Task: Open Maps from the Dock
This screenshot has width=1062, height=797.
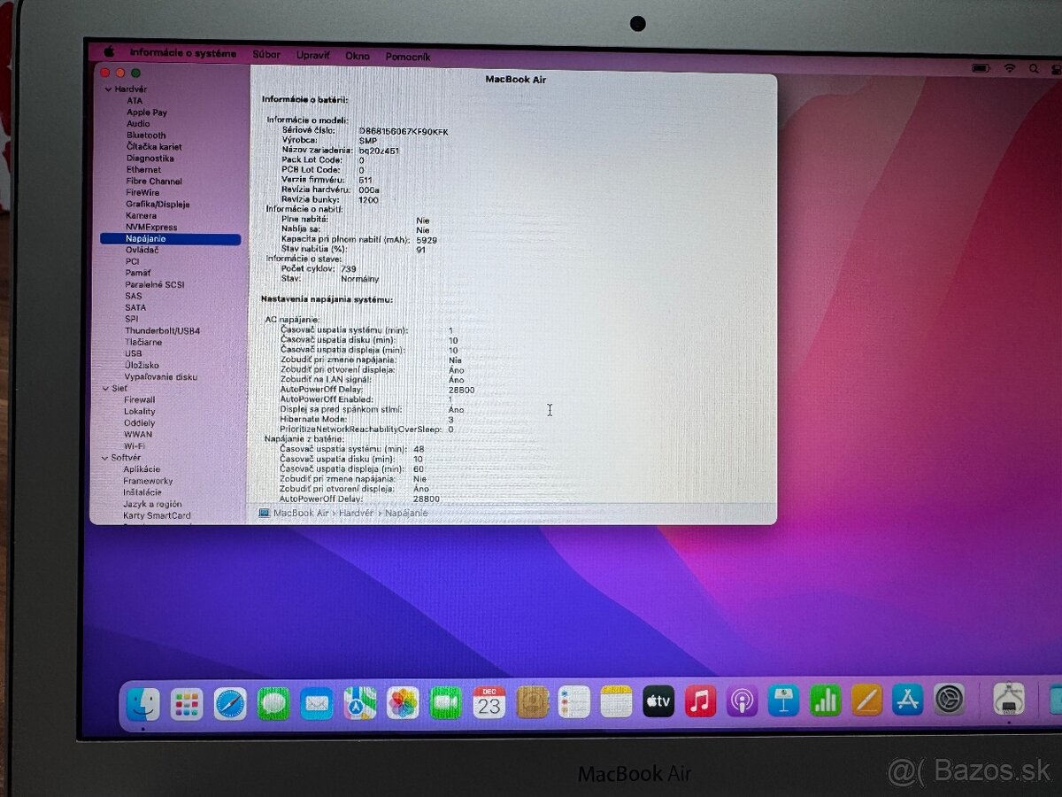Action: pyautogui.click(x=358, y=702)
